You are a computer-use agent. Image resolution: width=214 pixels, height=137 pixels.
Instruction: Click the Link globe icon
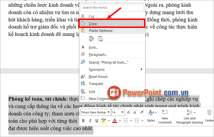[83, 91]
